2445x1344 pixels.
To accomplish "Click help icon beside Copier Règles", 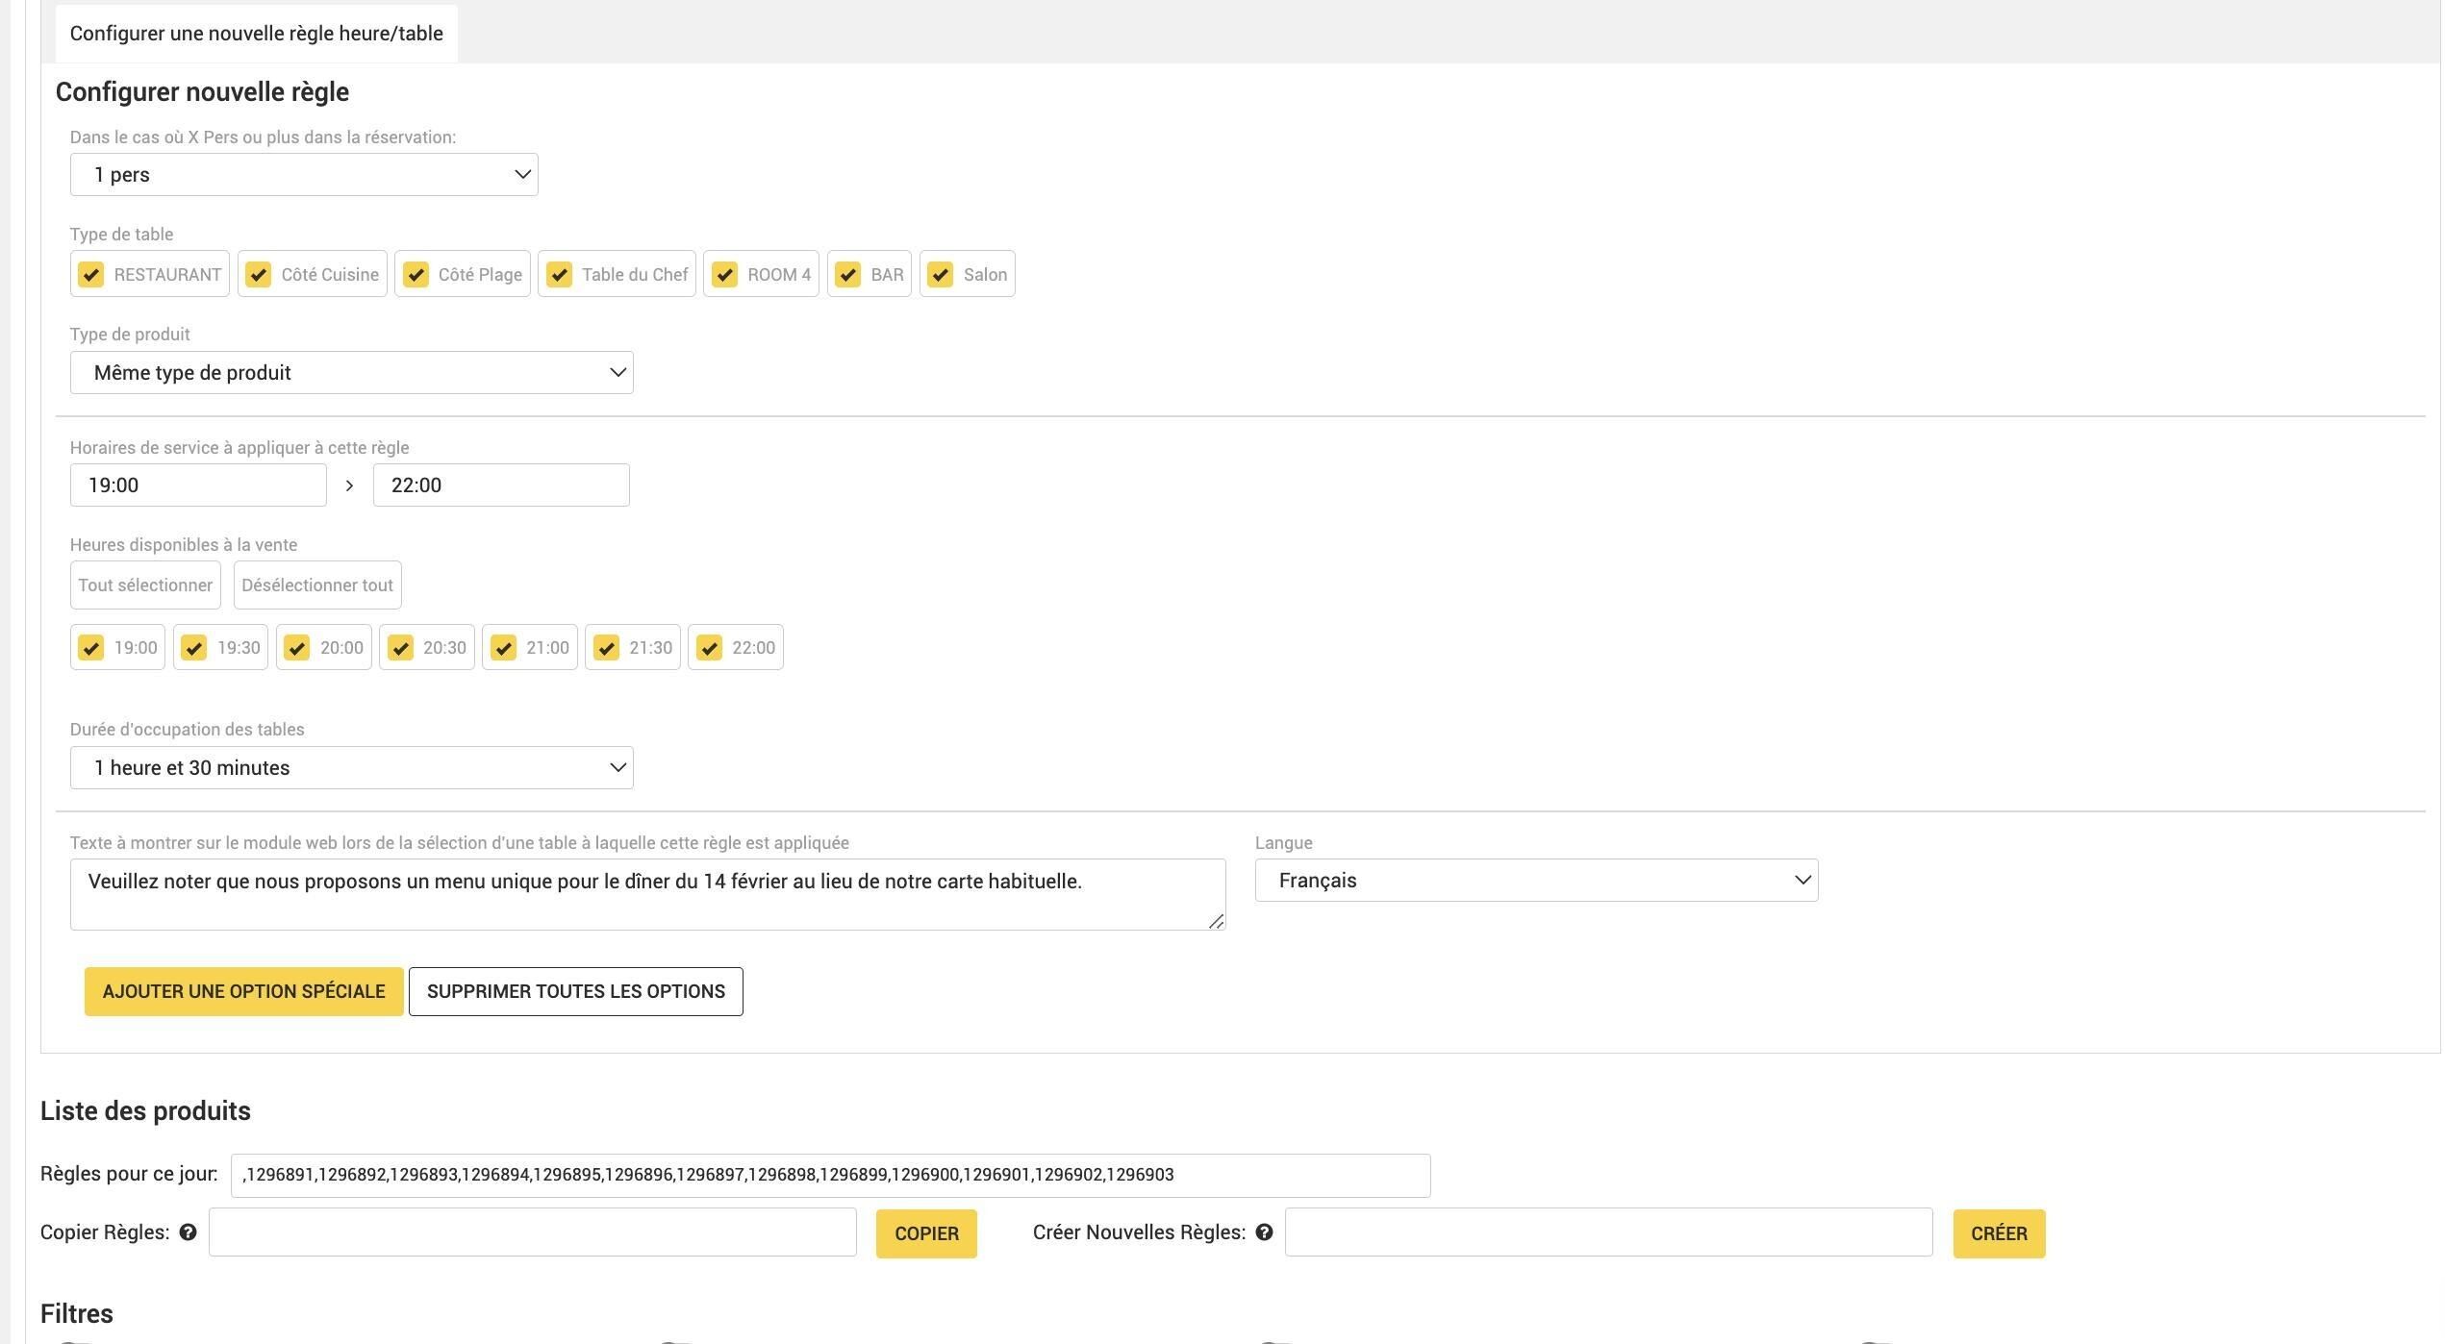I will coord(189,1232).
